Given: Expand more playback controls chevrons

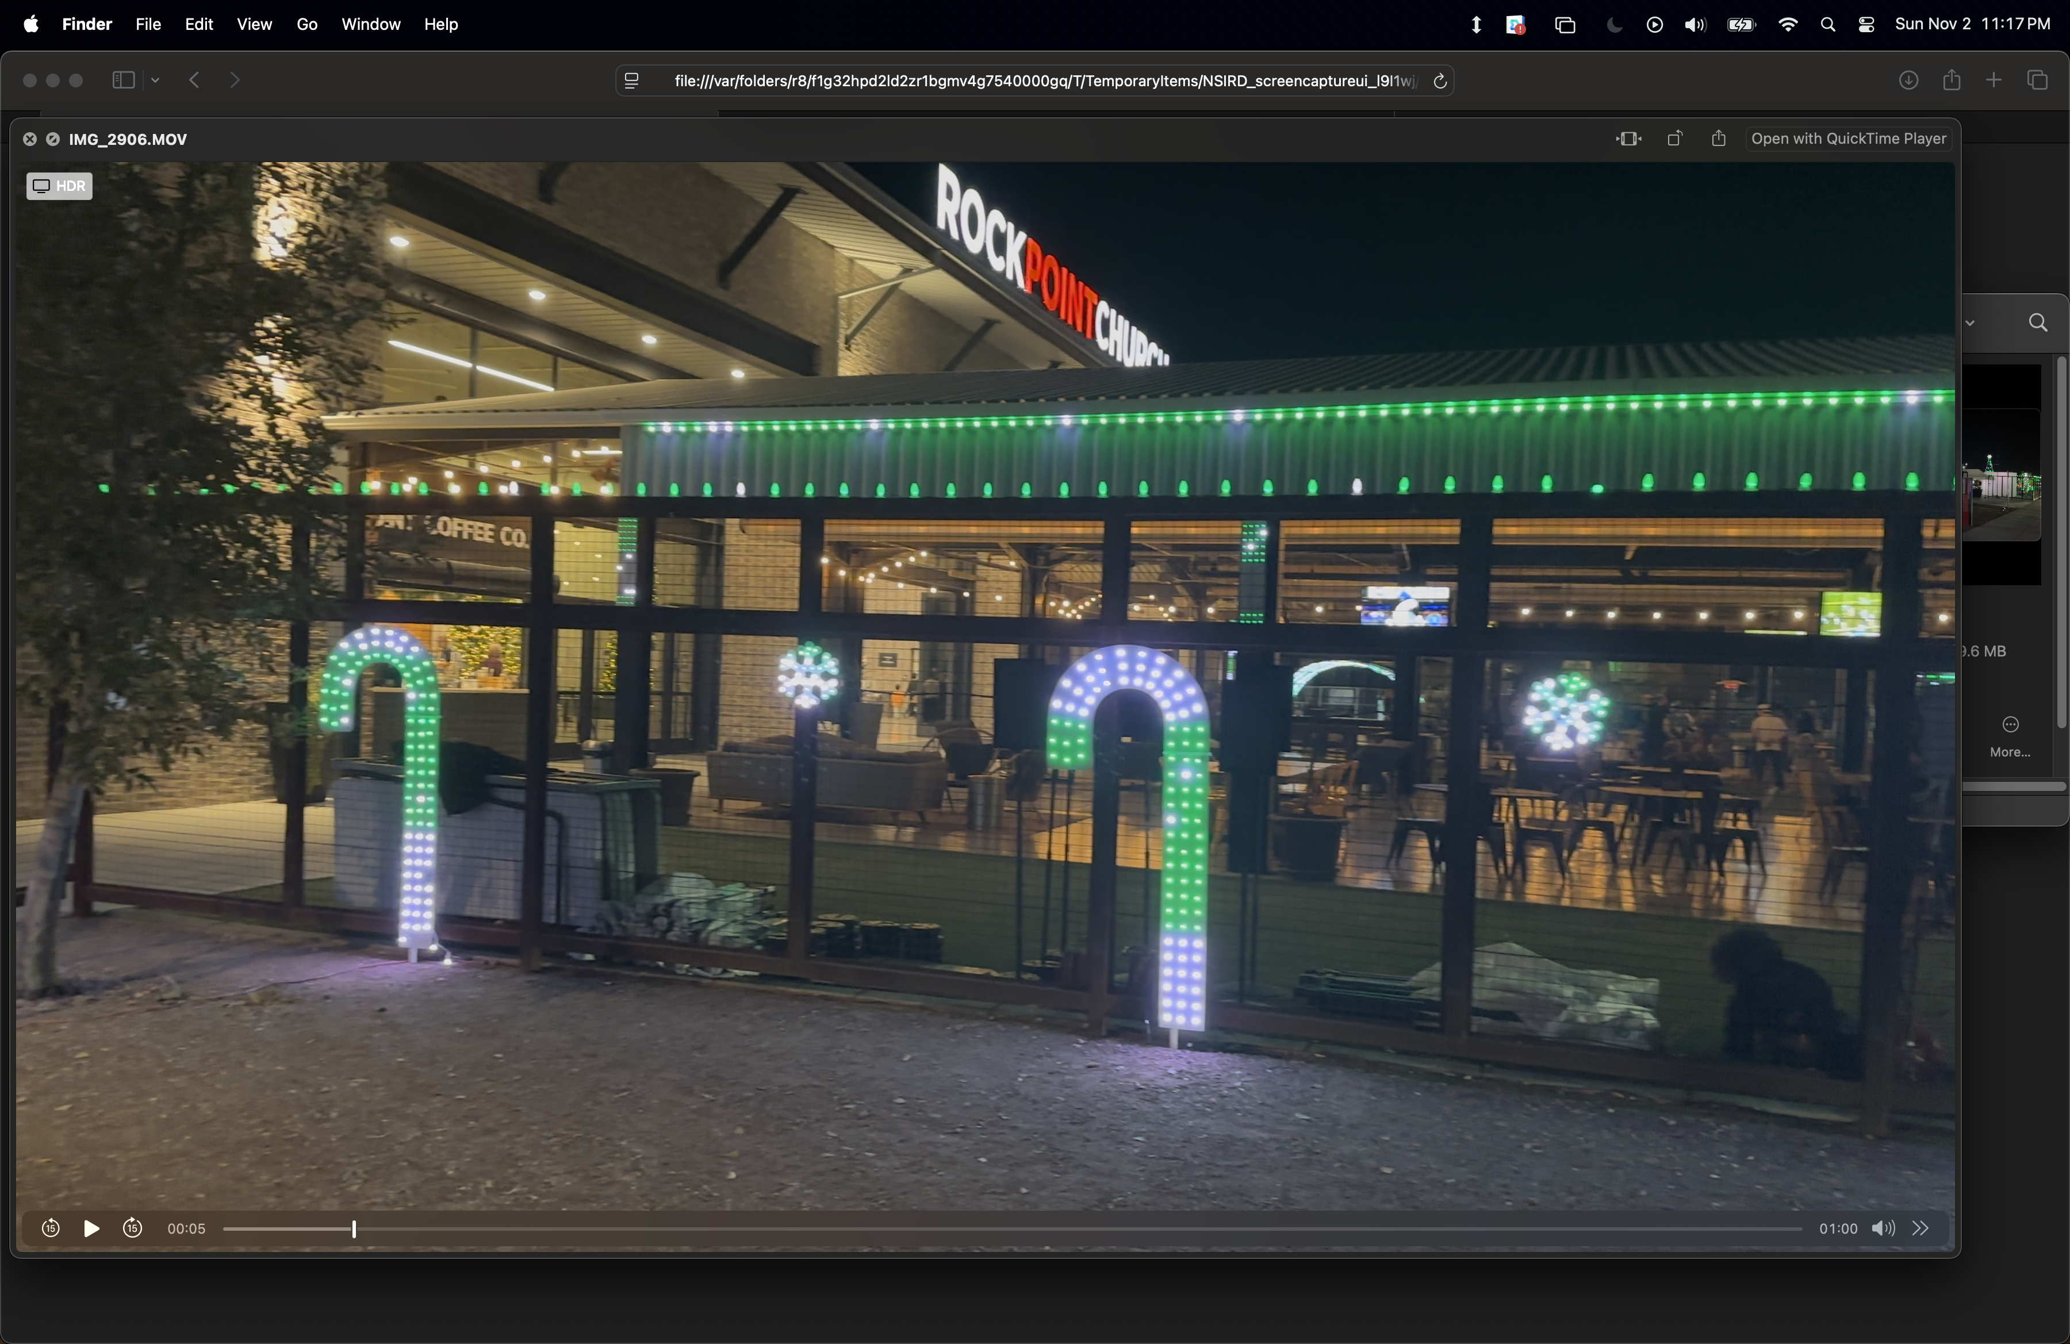Looking at the screenshot, I should [1920, 1228].
